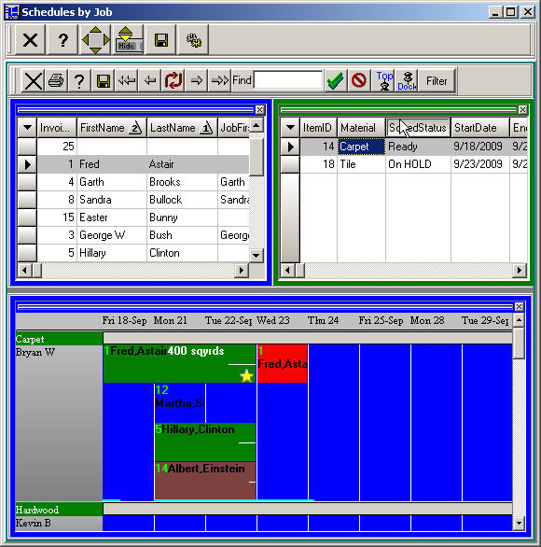Click the Hardwood category row label
Screen dimensions: 541x547
pos(59,510)
